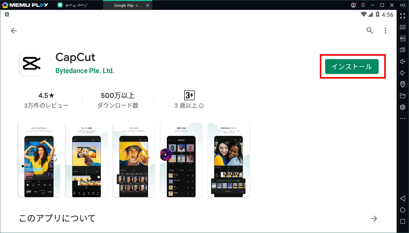Viewport: 409px width, 233px height.
Task: Click the 3+ age rating badge
Action: [189, 95]
